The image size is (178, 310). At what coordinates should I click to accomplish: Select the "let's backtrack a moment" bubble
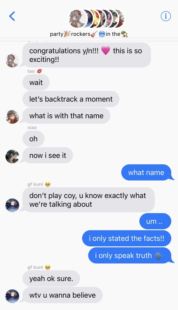[x=71, y=99]
